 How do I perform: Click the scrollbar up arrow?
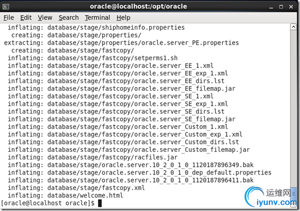[294, 27]
